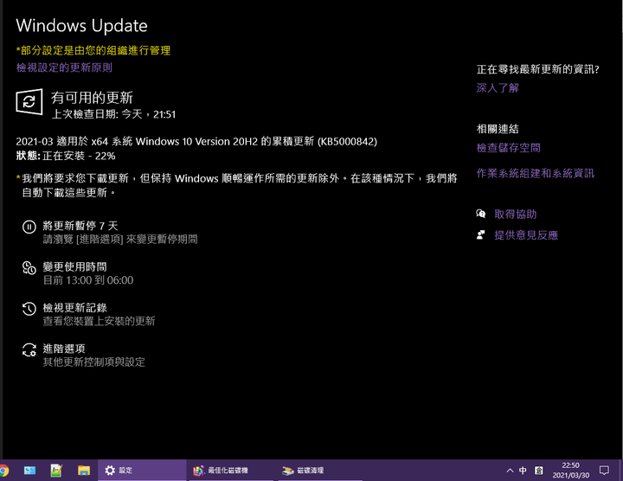Screen dimensions: 623x481
Task: Click 其他更新控制項與設定 description
Action: tap(93, 362)
